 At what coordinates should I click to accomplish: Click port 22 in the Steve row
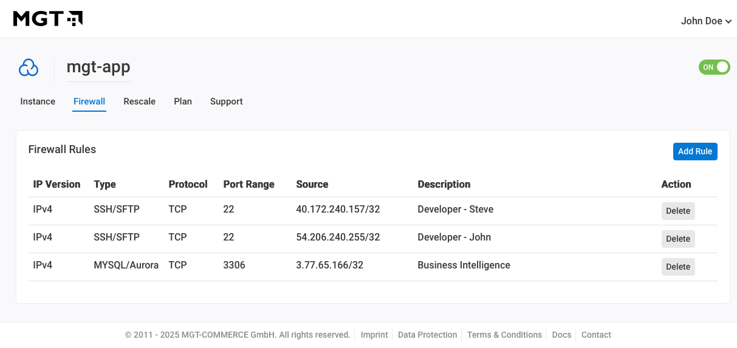(228, 210)
